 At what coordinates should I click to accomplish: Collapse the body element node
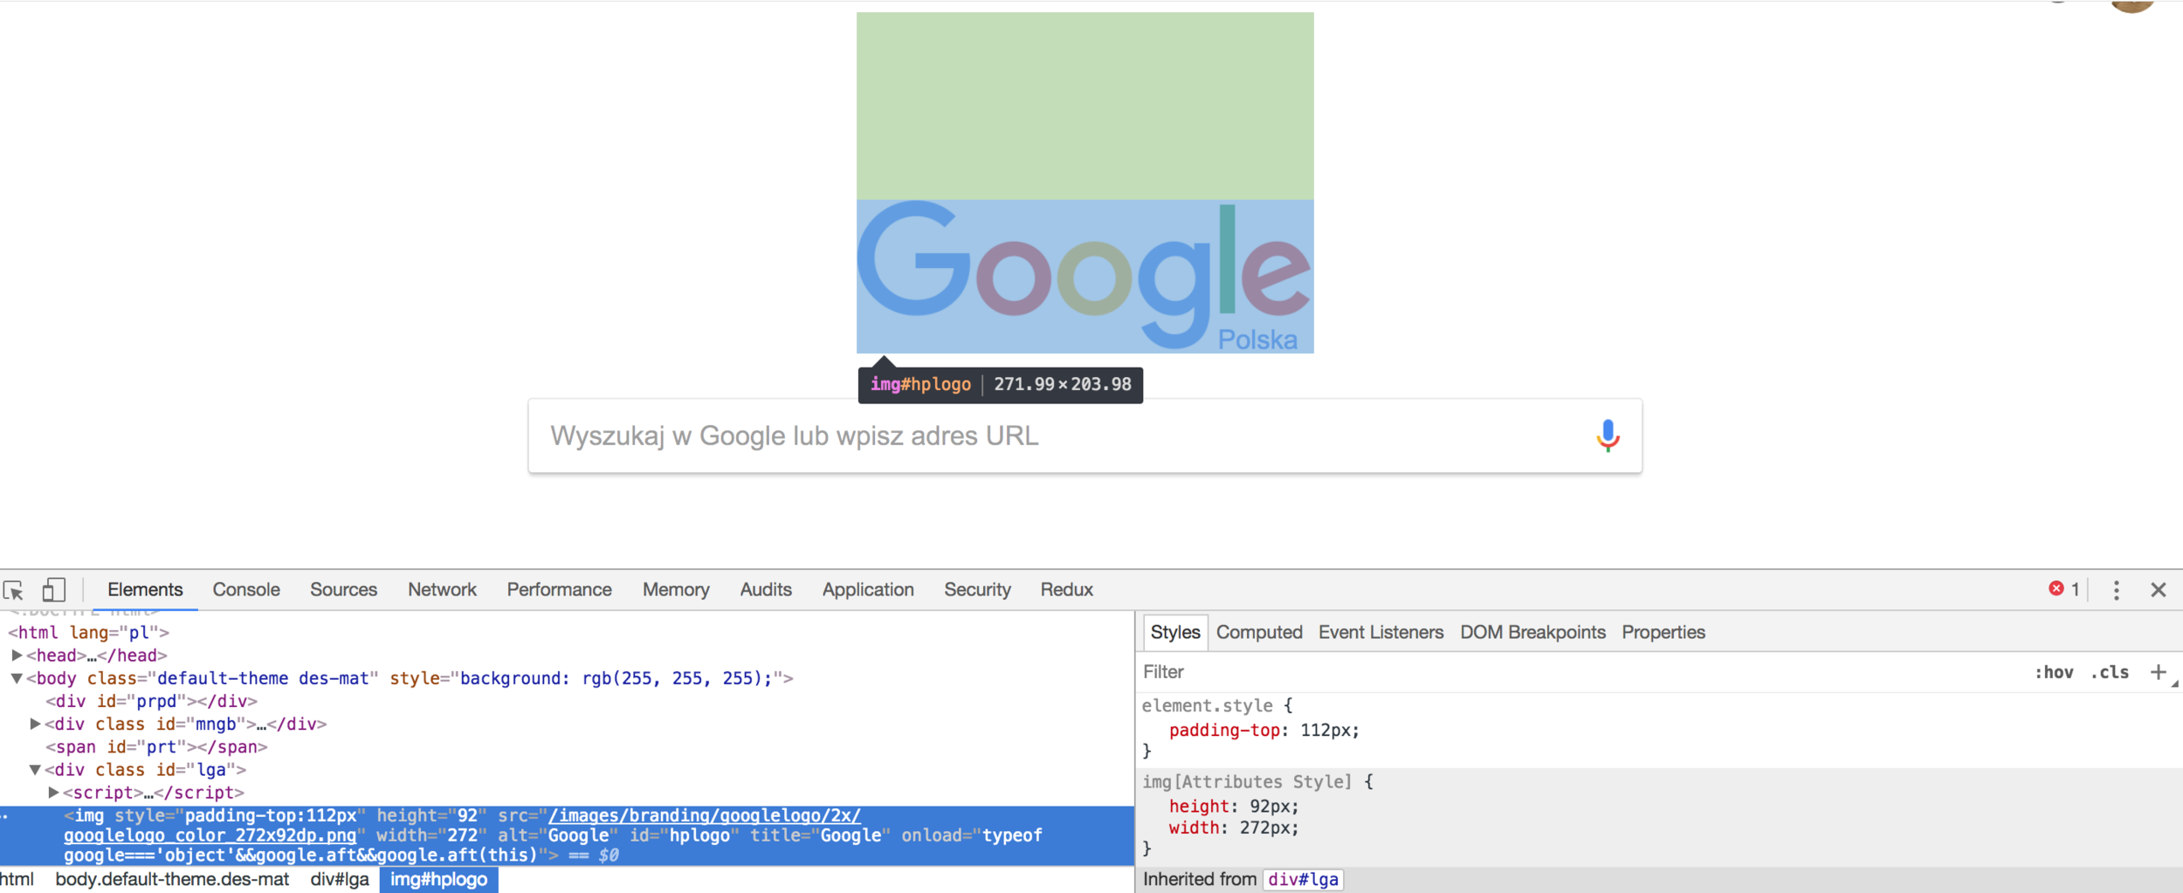coord(17,678)
